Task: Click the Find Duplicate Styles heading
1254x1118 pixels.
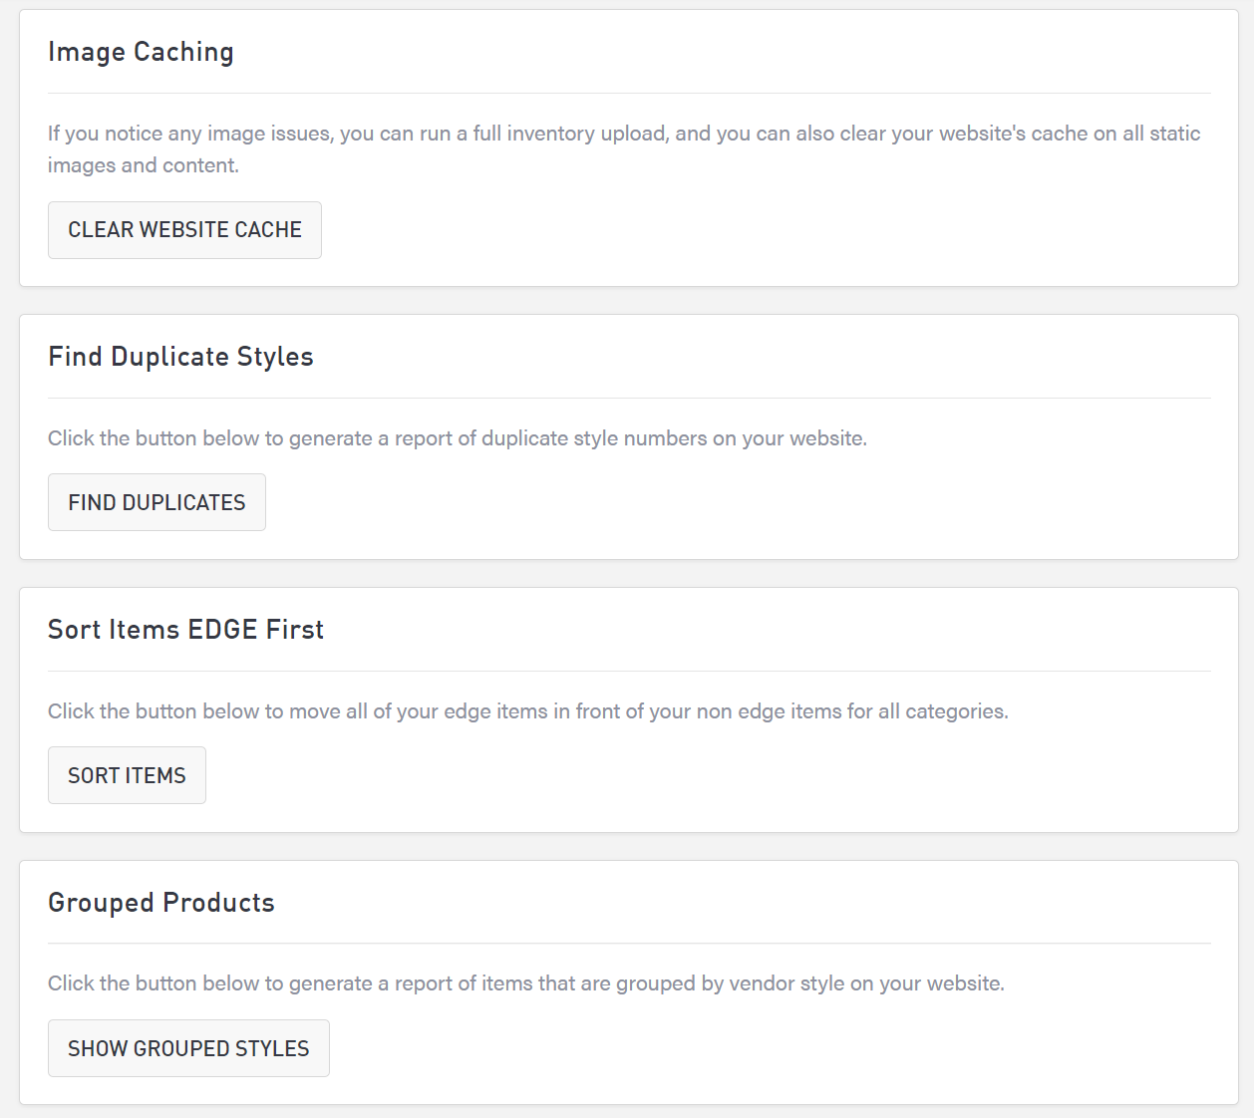Action: coord(180,357)
